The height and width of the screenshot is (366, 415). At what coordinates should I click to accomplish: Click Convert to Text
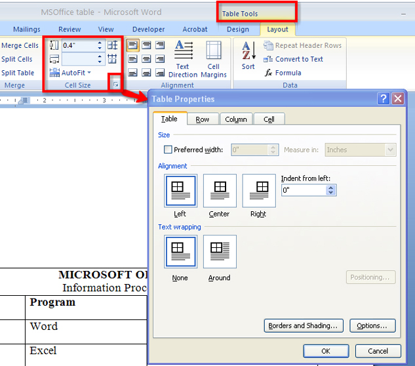[x=293, y=59]
